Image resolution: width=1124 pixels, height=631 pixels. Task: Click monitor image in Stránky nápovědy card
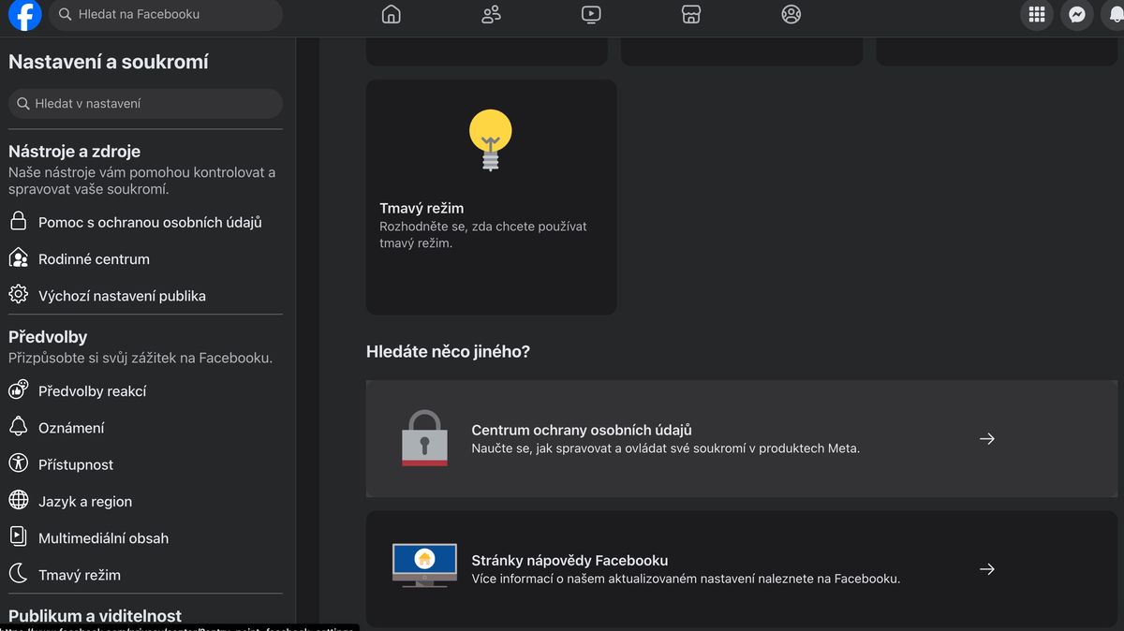tap(424, 566)
